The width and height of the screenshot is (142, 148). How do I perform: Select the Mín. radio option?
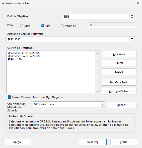46,26
